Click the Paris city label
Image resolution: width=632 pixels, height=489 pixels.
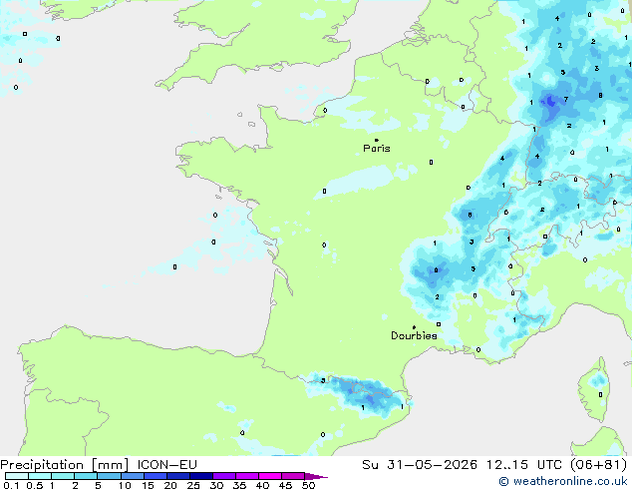(377, 149)
